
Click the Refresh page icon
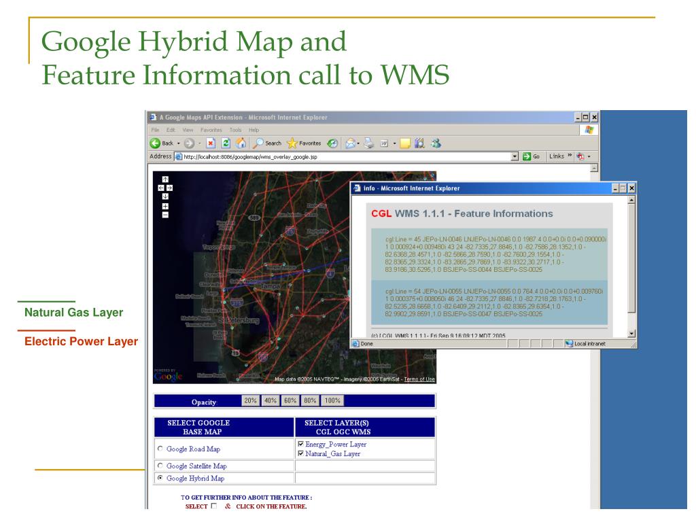click(x=226, y=143)
